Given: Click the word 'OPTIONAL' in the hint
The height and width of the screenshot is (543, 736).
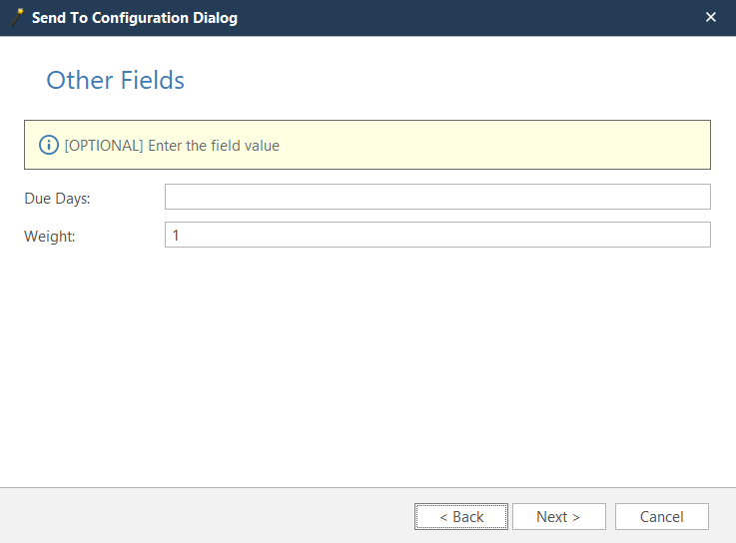Looking at the screenshot, I should [104, 146].
